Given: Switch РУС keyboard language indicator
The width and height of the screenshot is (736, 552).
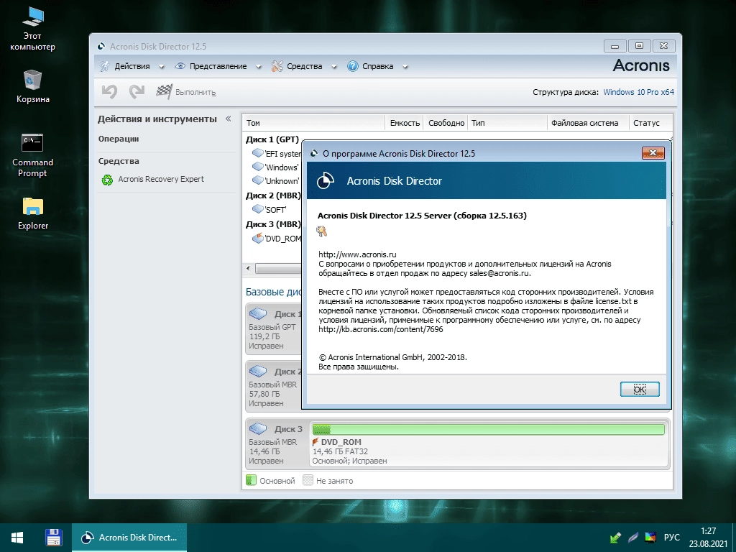Looking at the screenshot, I should (672, 538).
